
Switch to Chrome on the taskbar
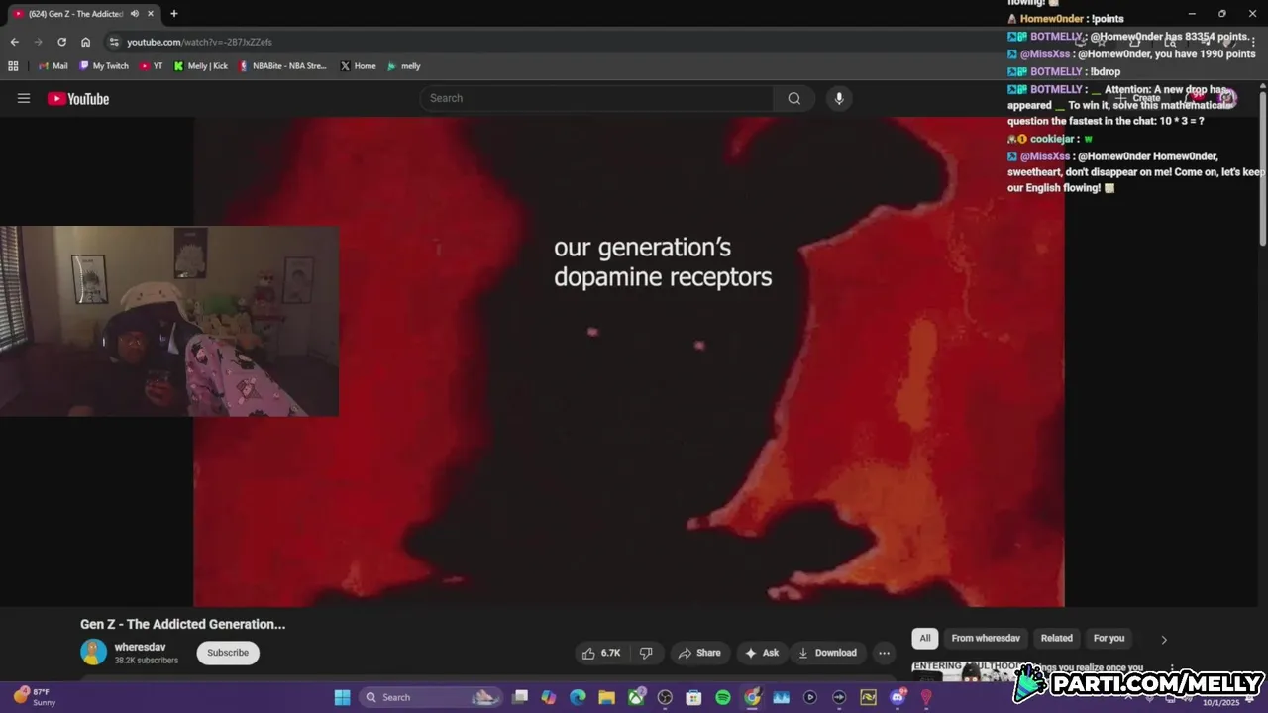(752, 697)
